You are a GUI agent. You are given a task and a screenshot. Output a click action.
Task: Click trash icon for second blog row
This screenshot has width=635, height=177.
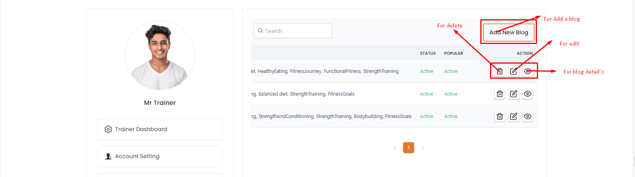tap(500, 94)
